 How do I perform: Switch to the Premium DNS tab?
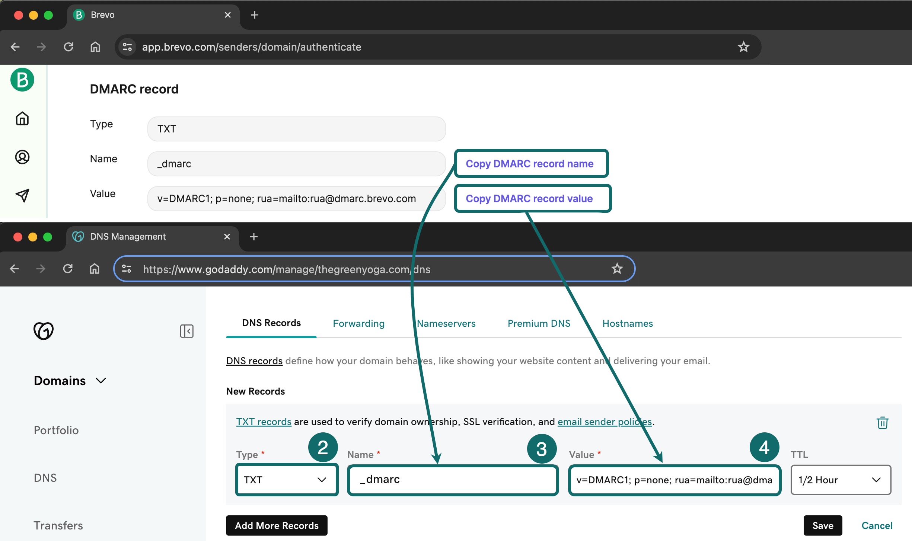click(539, 323)
